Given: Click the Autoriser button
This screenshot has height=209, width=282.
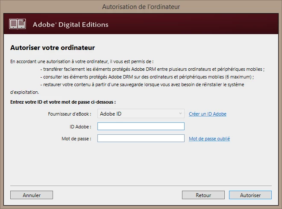Looking at the screenshot, I should click(x=250, y=195).
